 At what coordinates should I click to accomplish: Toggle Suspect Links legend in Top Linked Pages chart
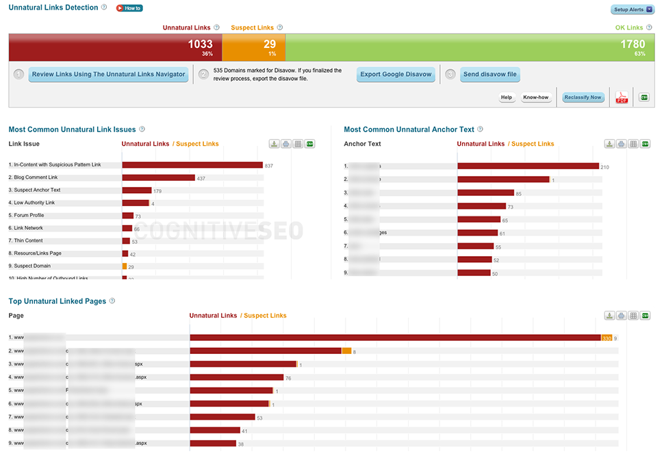point(265,316)
